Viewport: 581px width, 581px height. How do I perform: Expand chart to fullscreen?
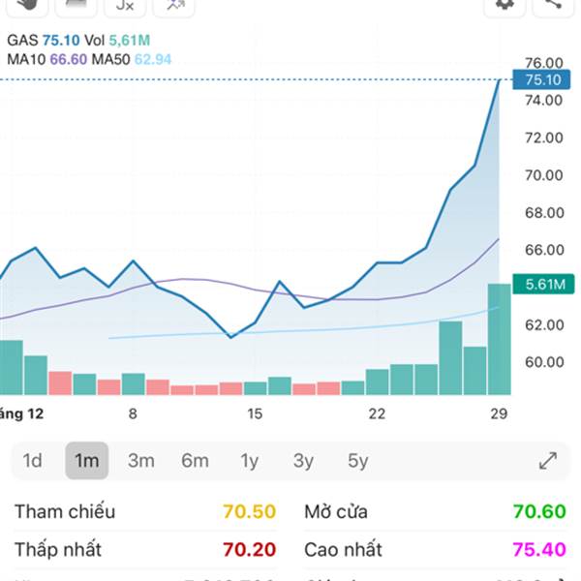click(548, 461)
